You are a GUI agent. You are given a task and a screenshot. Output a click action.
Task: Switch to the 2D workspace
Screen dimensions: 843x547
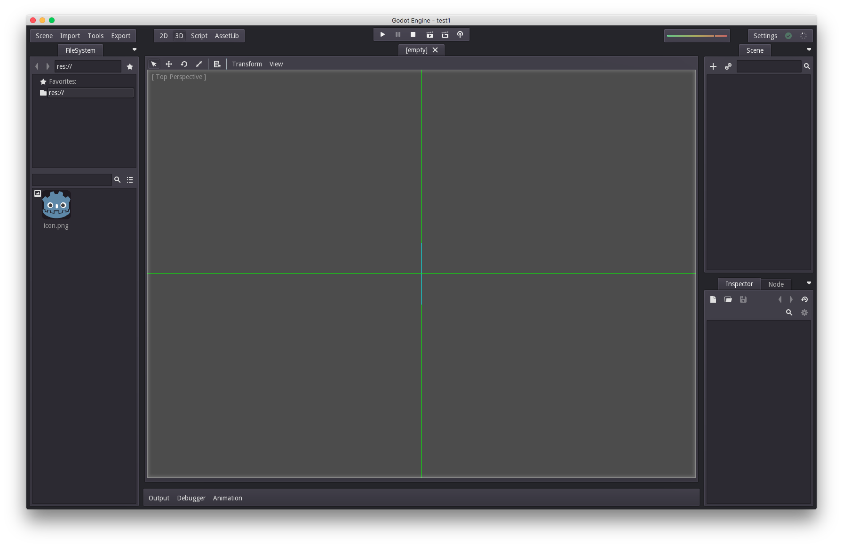[x=164, y=36]
